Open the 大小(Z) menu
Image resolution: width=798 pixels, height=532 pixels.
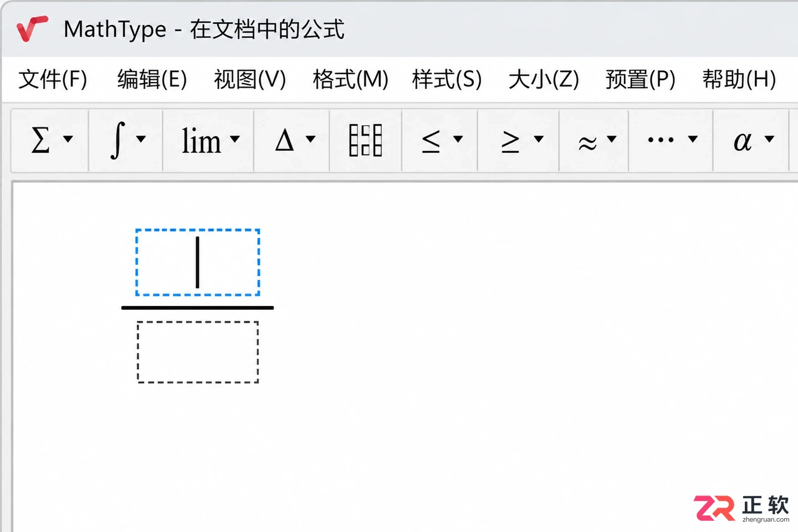544,79
